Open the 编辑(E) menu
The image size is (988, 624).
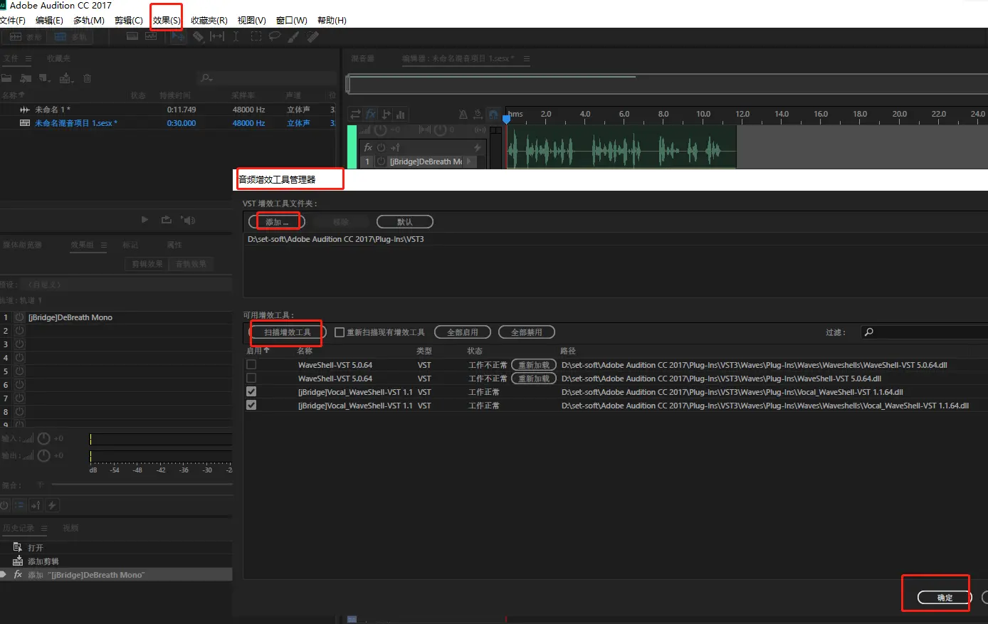[49, 21]
